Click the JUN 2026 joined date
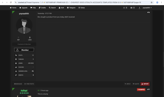Screen dimensions: 164x97 point(31,63)
